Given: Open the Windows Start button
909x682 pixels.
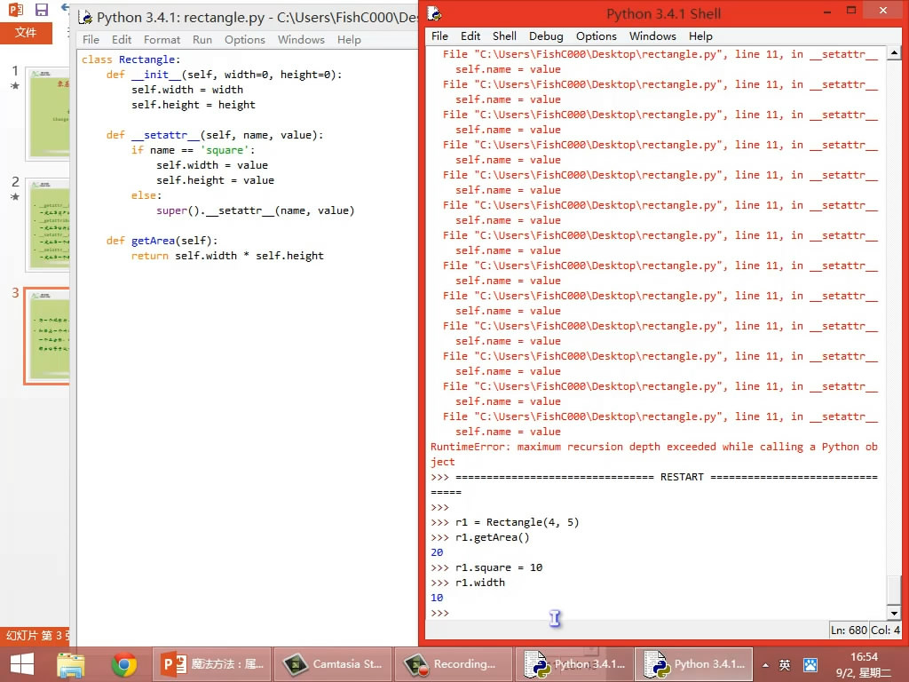Looking at the screenshot, I should click(x=21, y=664).
